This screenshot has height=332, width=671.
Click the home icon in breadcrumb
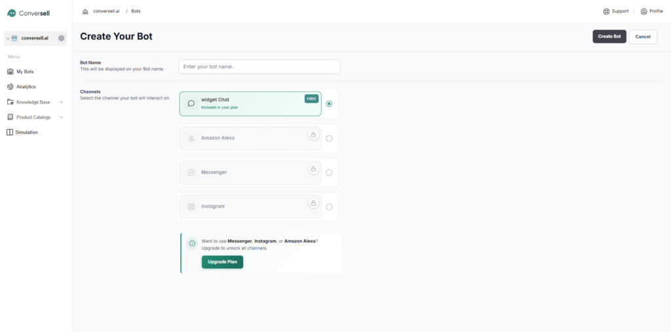coord(85,11)
